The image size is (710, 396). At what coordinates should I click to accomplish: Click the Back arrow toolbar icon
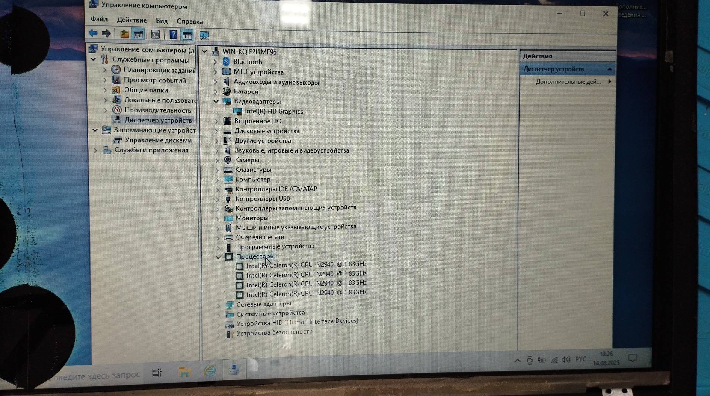(93, 34)
